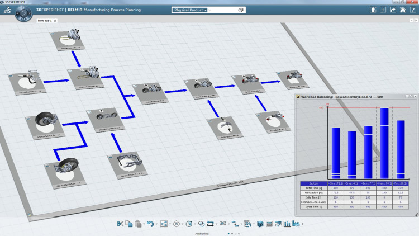Viewport: 419px width, 236px height.
Task: Click the Cut scissors icon
Action: pyautogui.click(x=120, y=224)
